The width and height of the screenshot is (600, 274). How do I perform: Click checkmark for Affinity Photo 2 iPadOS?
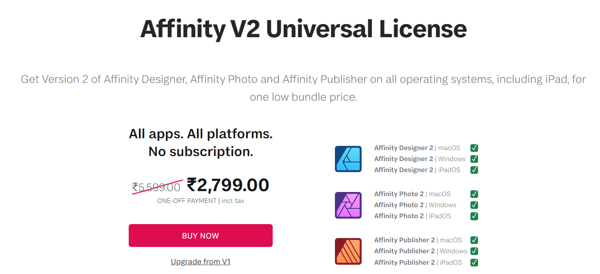pyautogui.click(x=474, y=216)
